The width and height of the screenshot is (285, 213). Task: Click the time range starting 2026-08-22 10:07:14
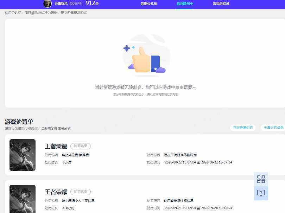[x=198, y=162]
